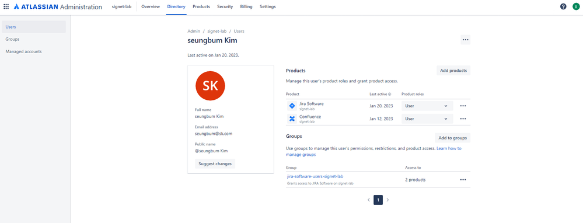Open the app switcher grid icon
This screenshot has width=583, height=223.
[x=6, y=6]
